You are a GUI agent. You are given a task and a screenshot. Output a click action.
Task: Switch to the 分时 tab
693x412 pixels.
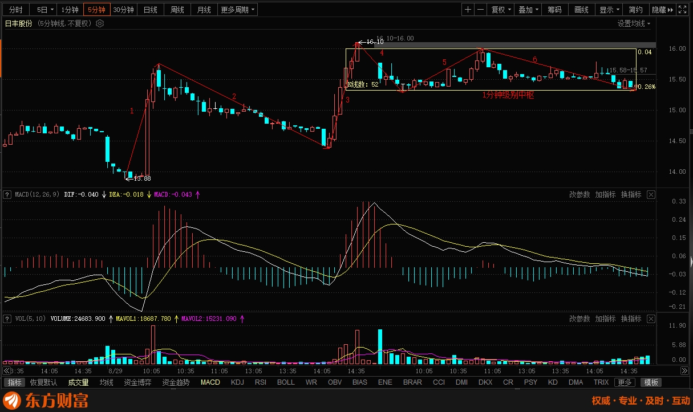pyautogui.click(x=17, y=10)
